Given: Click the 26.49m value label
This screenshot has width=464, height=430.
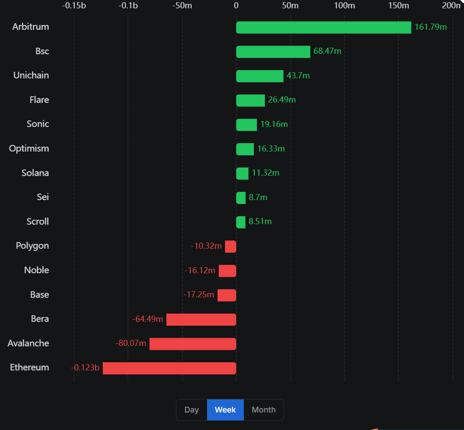Looking at the screenshot, I should (x=282, y=100).
